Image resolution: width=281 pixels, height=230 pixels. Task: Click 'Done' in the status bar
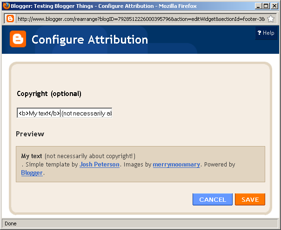tap(11, 224)
